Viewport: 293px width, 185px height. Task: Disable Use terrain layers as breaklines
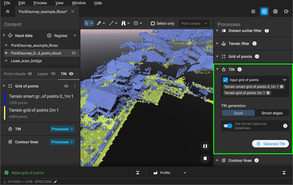click(228, 126)
